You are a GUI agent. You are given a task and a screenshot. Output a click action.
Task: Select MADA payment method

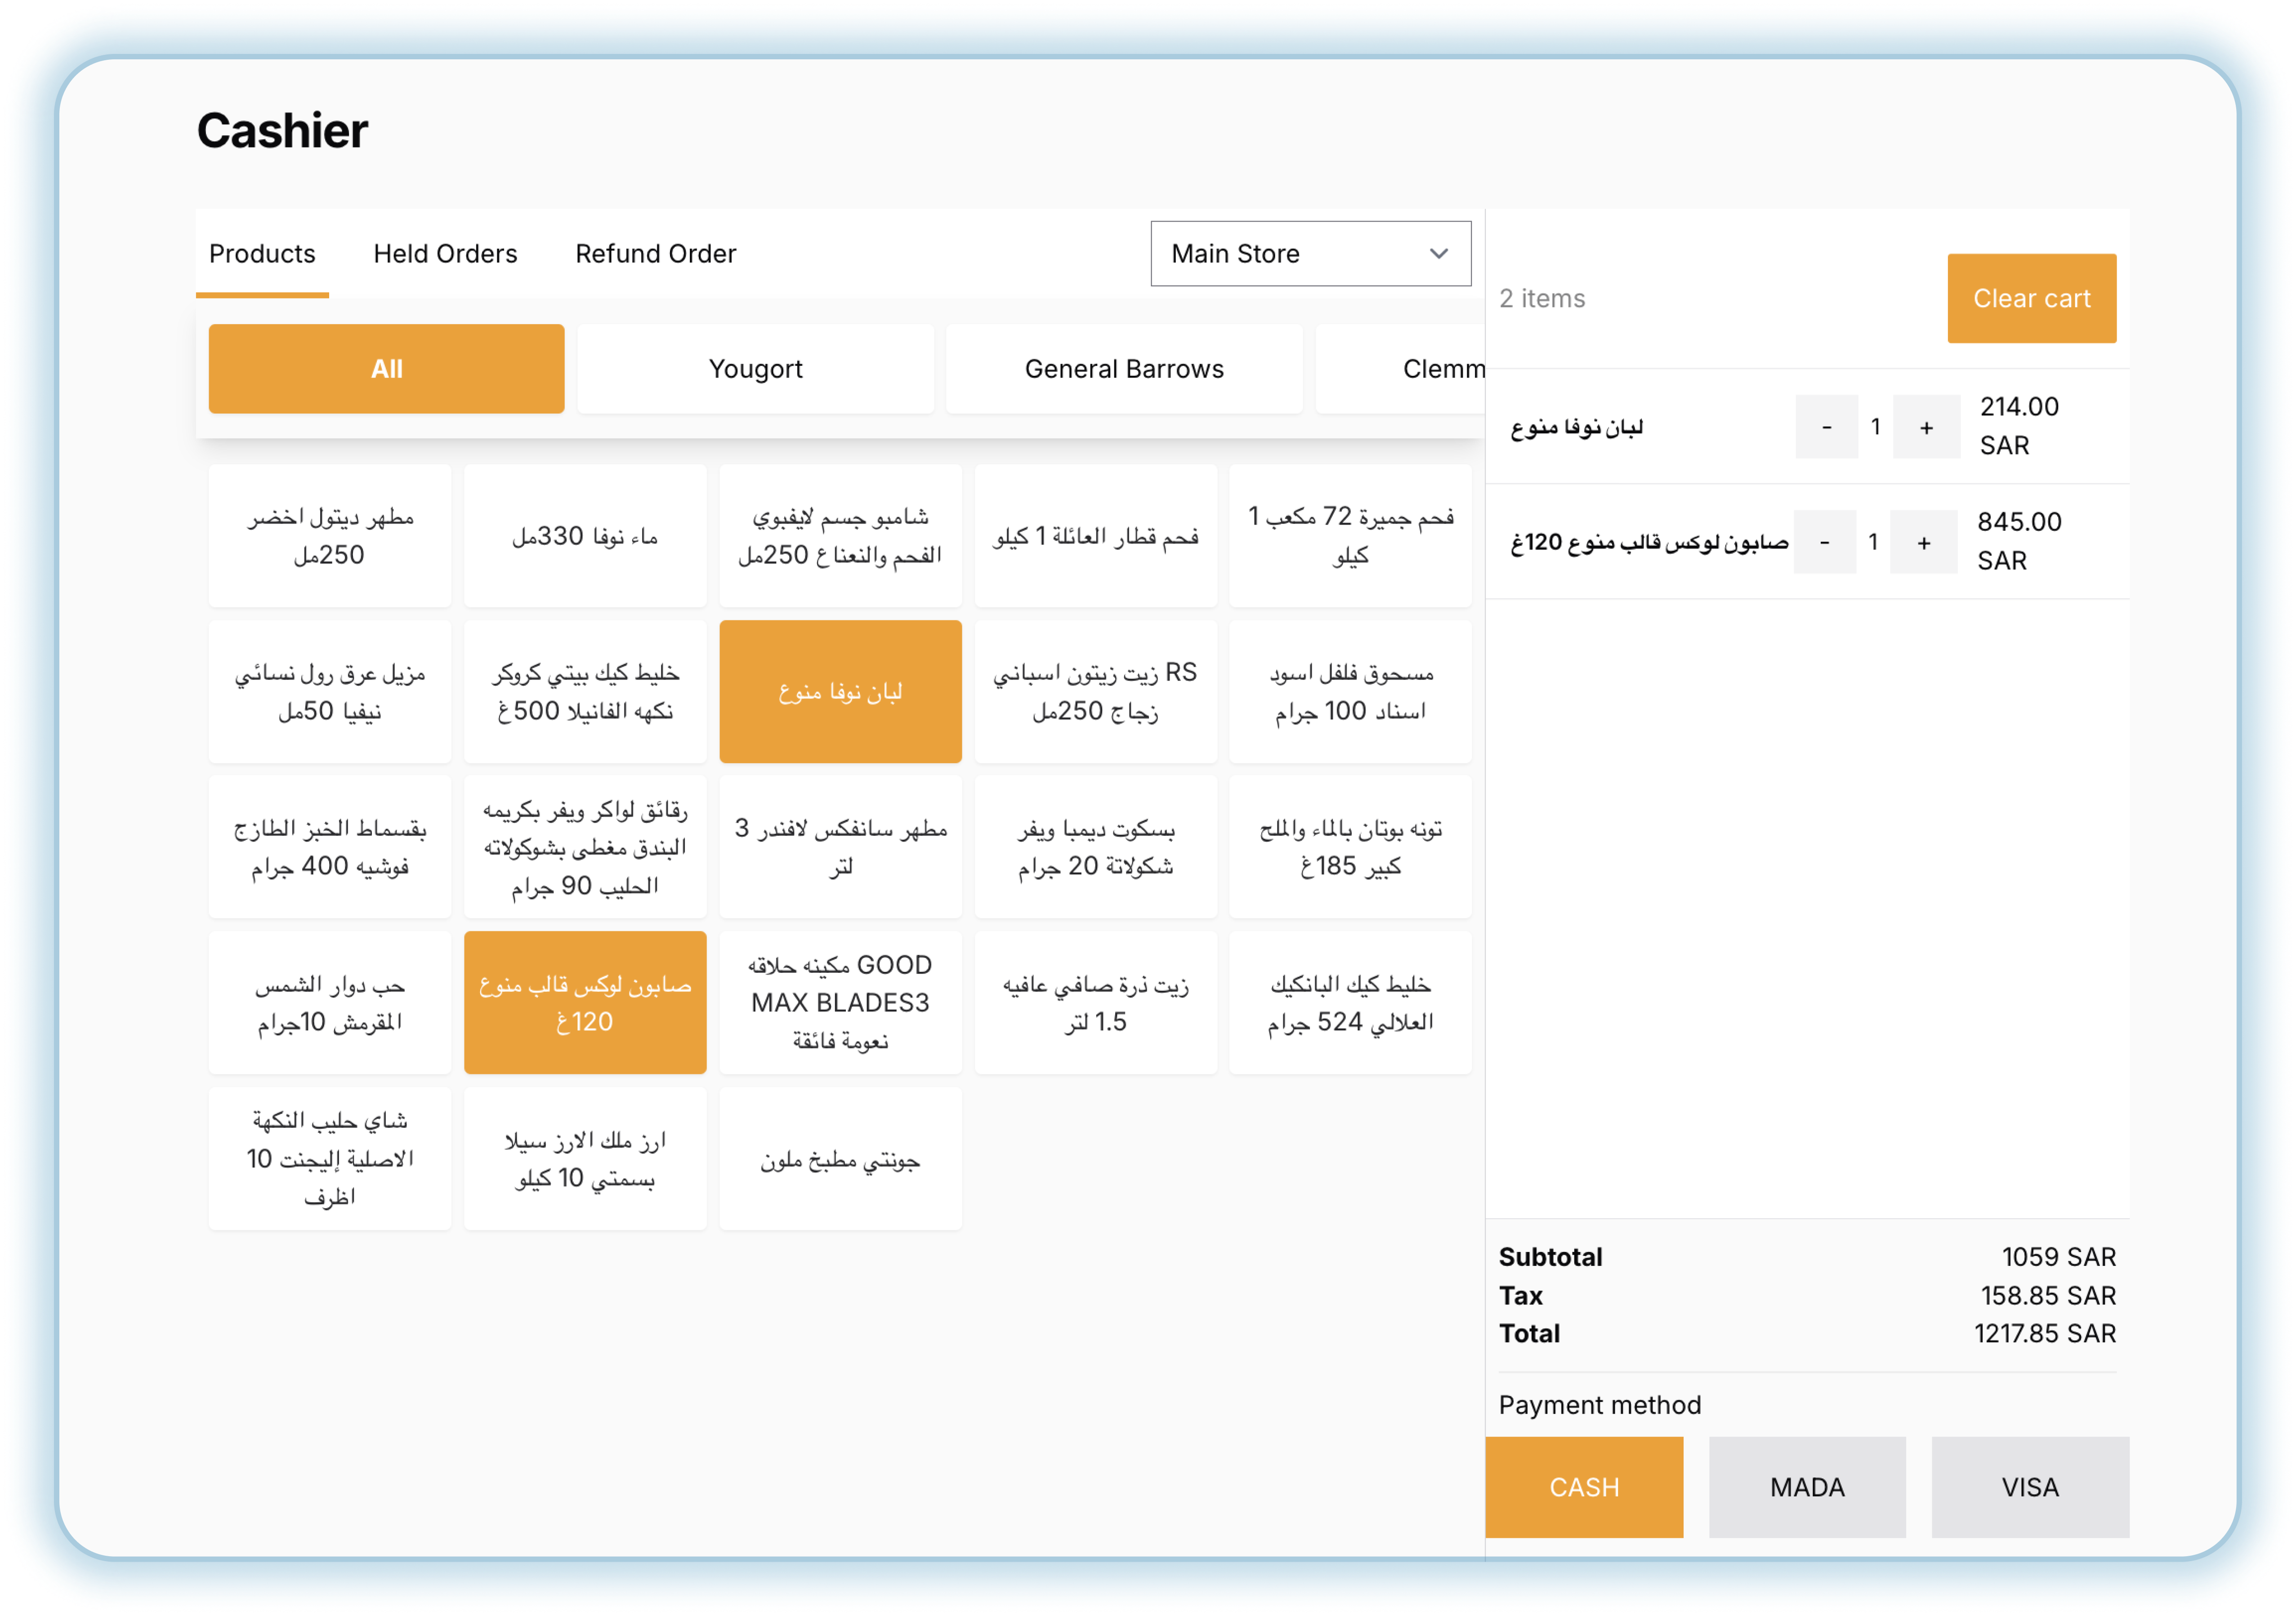pyautogui.click(x=1807, y=1487)
